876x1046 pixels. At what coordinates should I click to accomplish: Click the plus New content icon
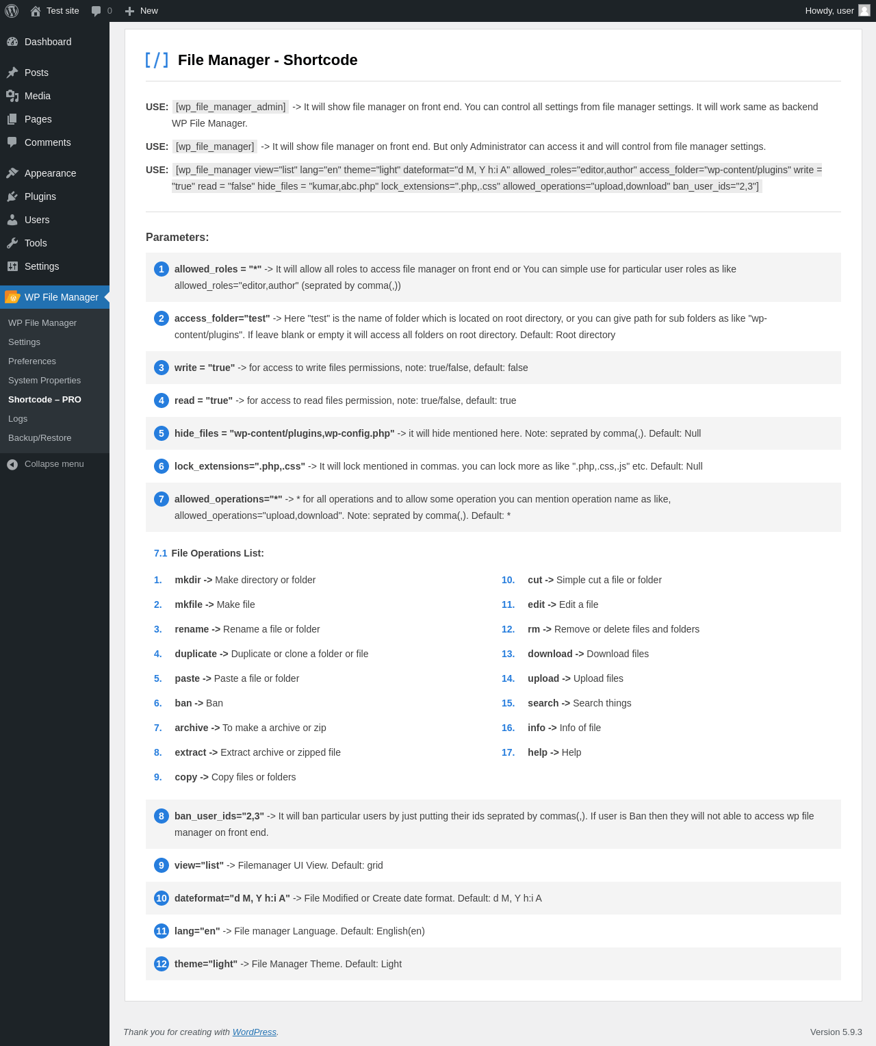click(129, 11)
